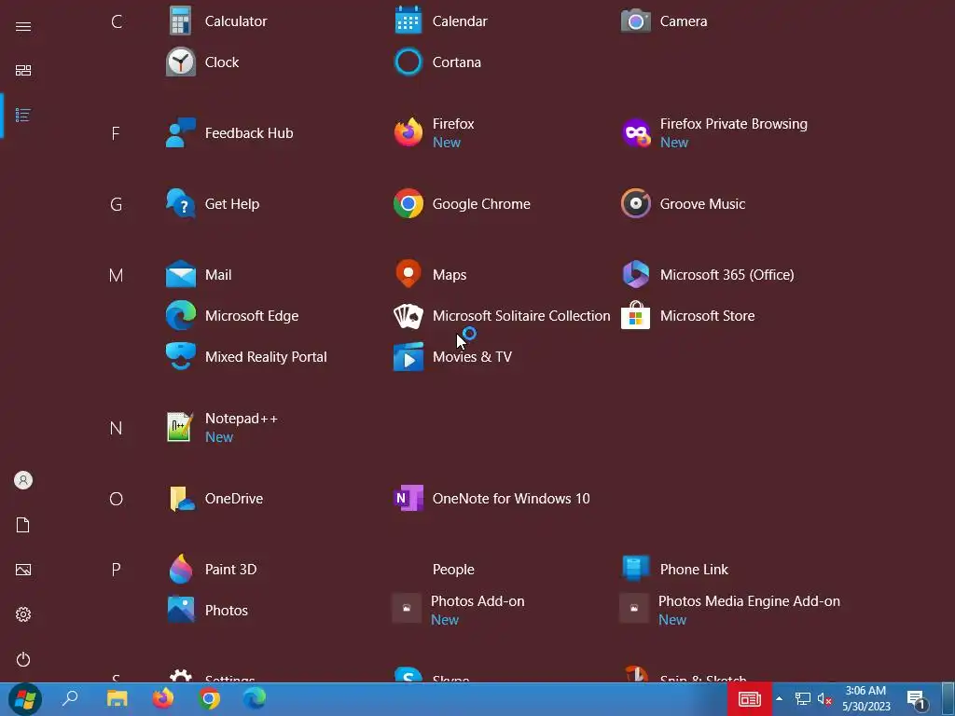Image resolution: width=955 pixels, height=716 pixels.
Task: Open the user account button
Action: 23,480
